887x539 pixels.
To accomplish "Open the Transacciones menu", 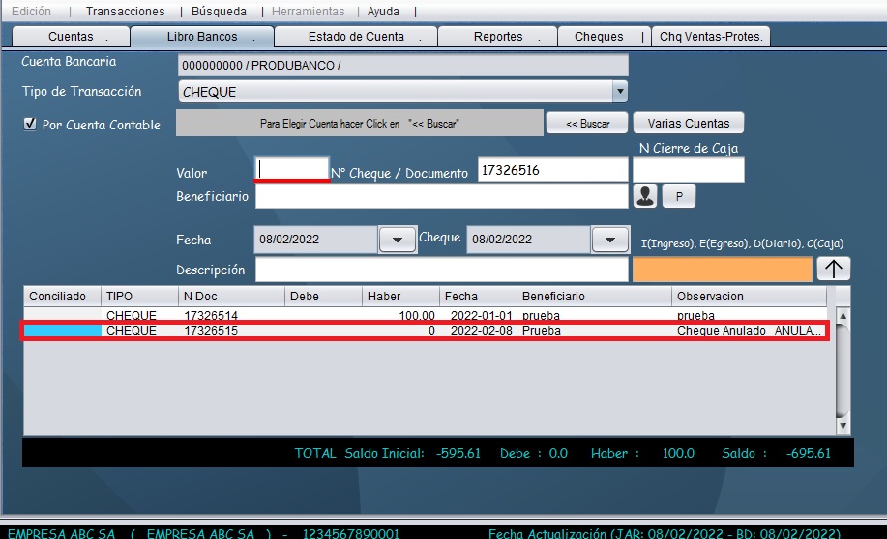I will (x=125, y=12).
